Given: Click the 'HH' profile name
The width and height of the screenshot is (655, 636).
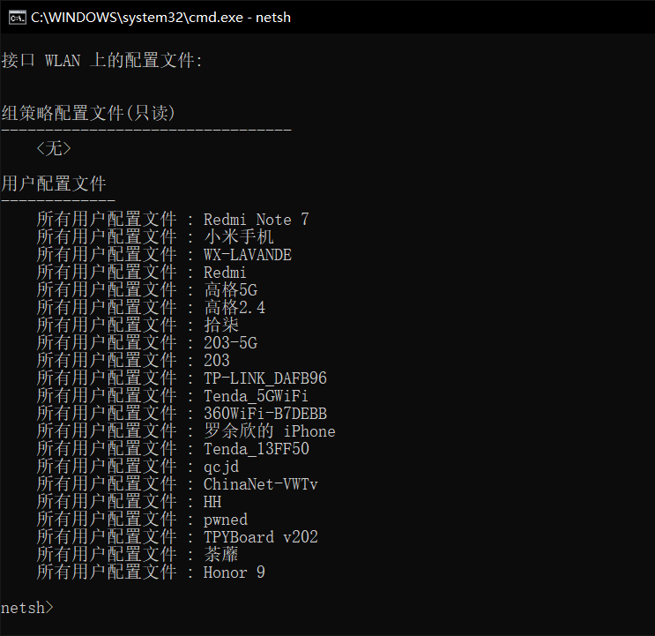Looking at the screenshot, I should 212,502.
